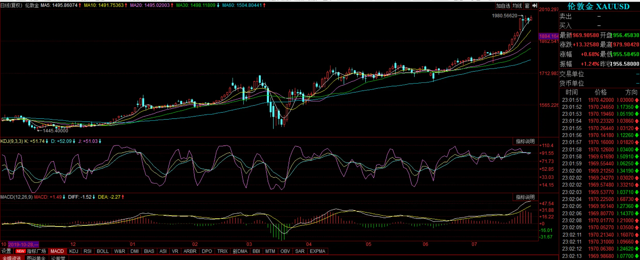Viewport: 640px width, 260px height.
Task: Select the SAR indicator tab
Action: (300, 251)
